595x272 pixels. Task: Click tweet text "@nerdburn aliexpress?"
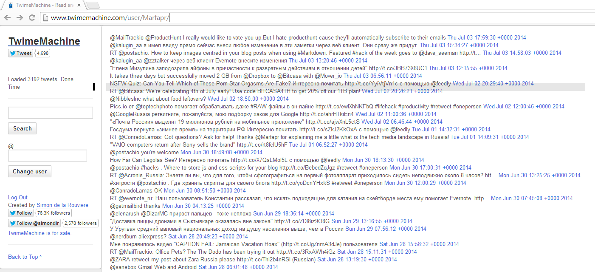138,236
